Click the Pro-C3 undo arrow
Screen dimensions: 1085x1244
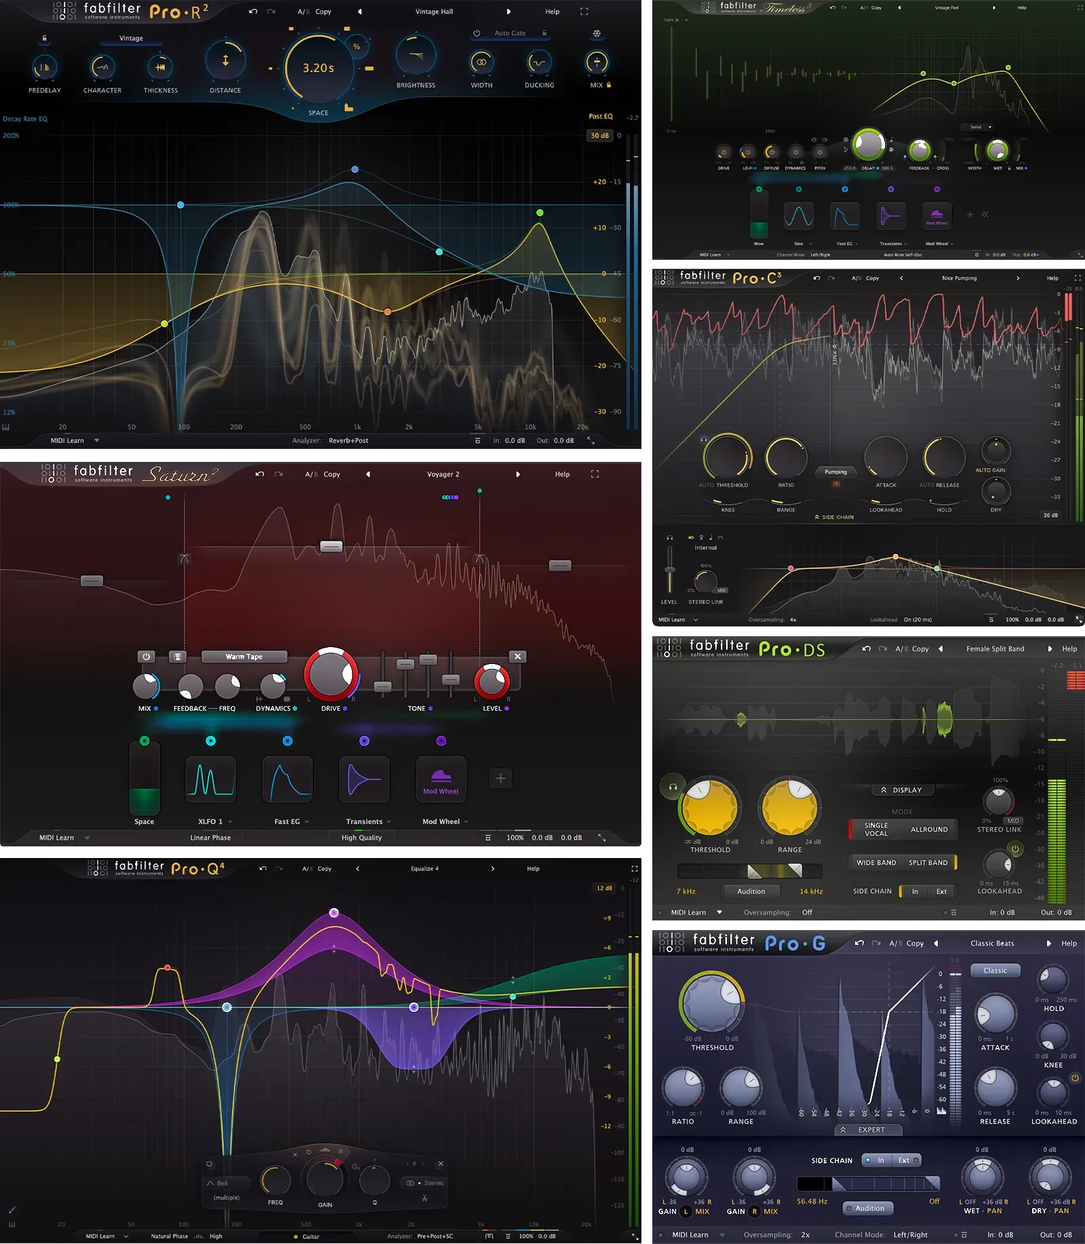point(816,278)
